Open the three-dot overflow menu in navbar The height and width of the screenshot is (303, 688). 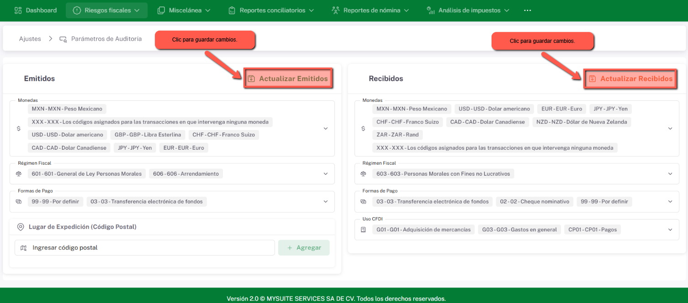[x=528, y=10]
